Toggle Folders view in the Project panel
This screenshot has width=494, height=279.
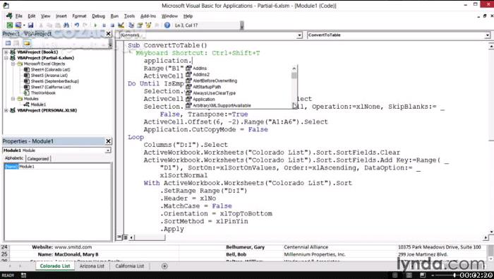pyautogui.click(x=27, y=43)
